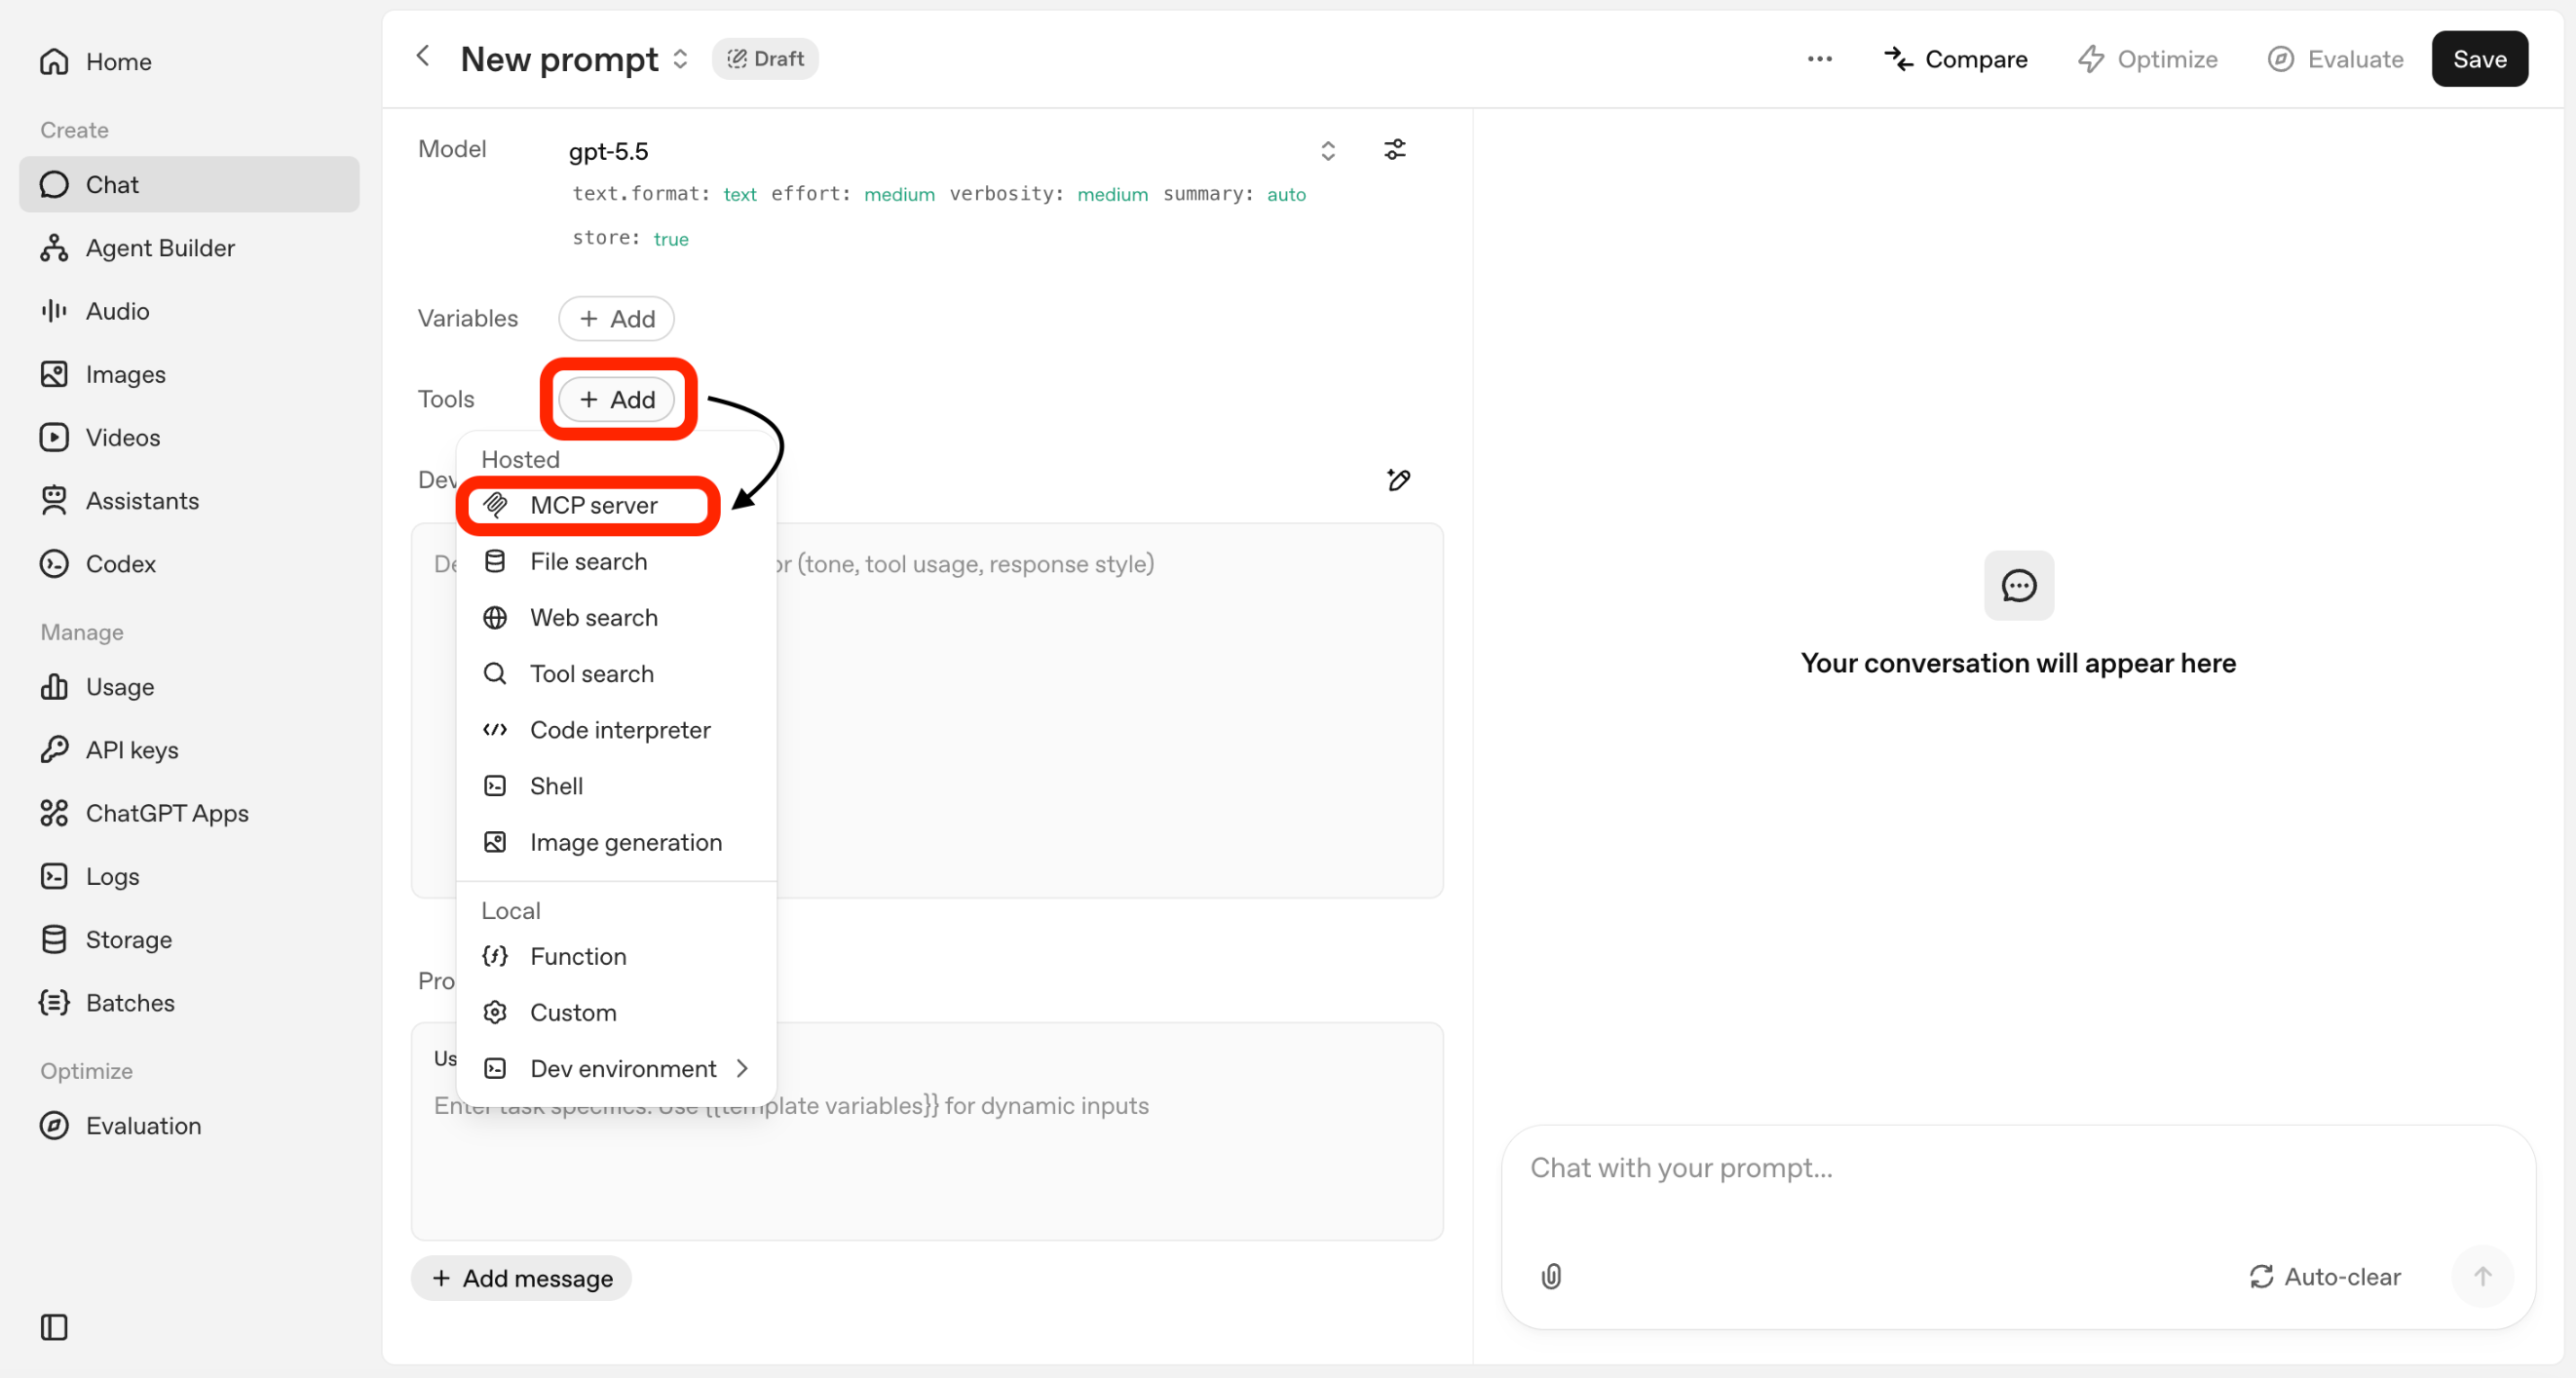The width and height of the screenshot is (2576, 1378).
Task: Click the verbosity value medium
Action: (x=1112, y=194)
